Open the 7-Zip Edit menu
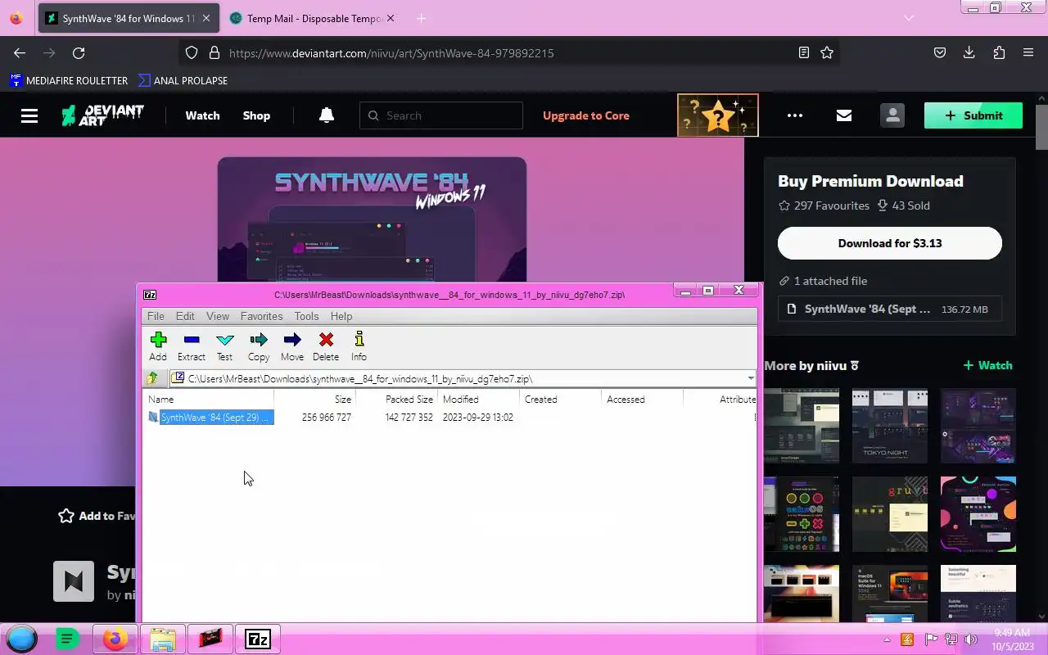 point(185,316)
